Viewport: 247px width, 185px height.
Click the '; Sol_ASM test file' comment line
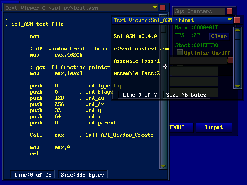(35, 24)
